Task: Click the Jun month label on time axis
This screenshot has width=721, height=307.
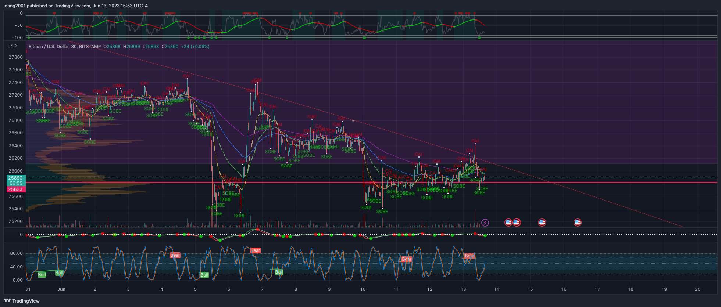Action: coord(61,289)
